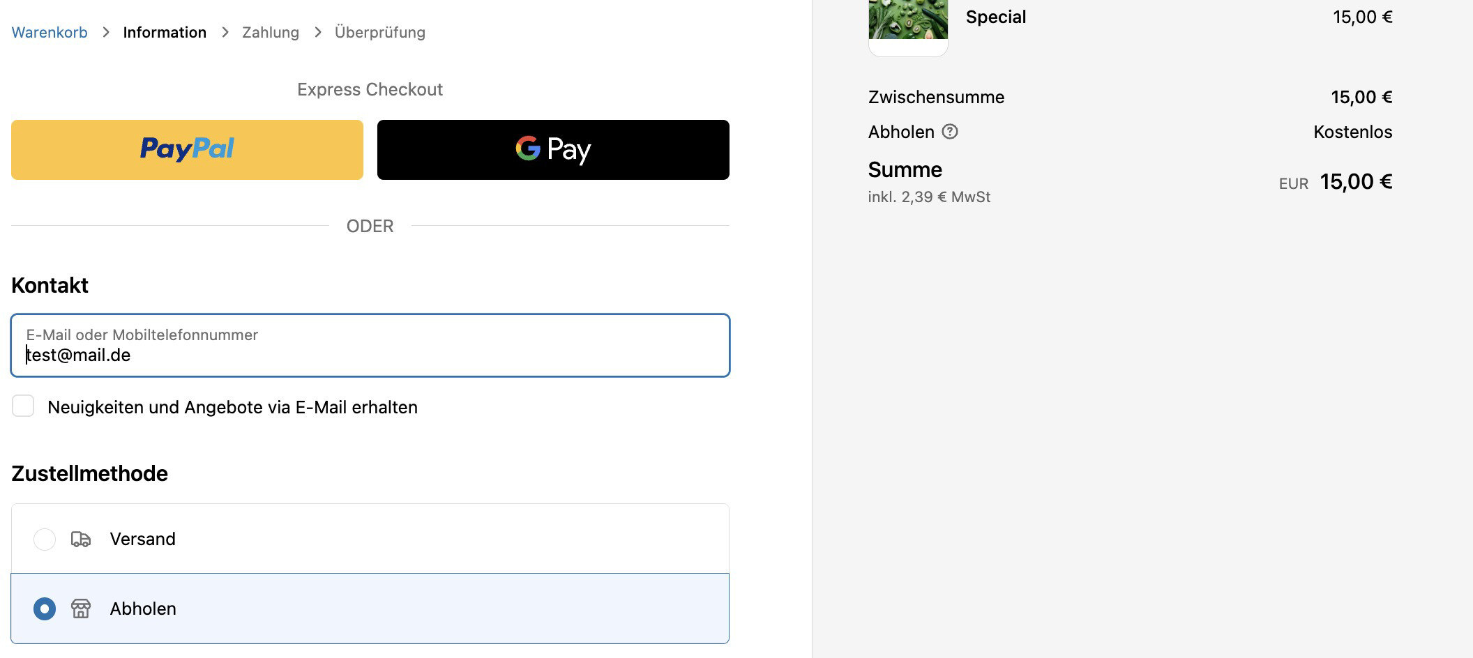Screen dimensions: 1473x658
Task: Go back to Warenkorb breadcrumb link
Action: pos(50,32)
